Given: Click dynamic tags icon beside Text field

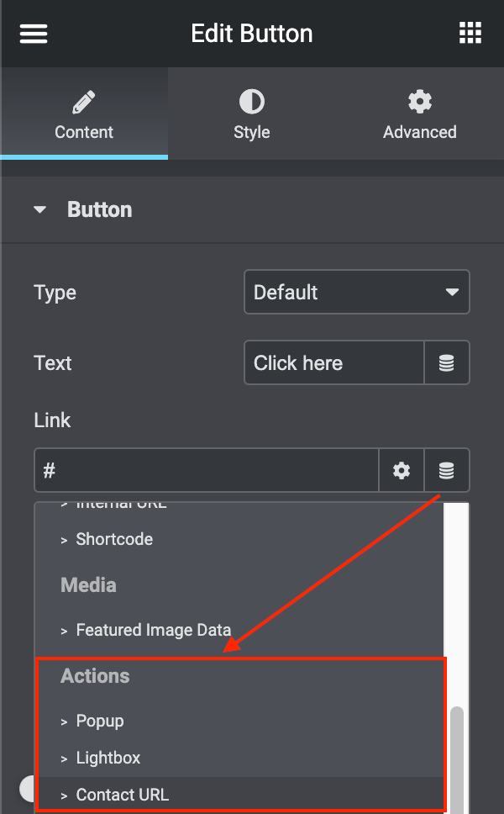Looking at the screenshot, I should coord(447,363).
